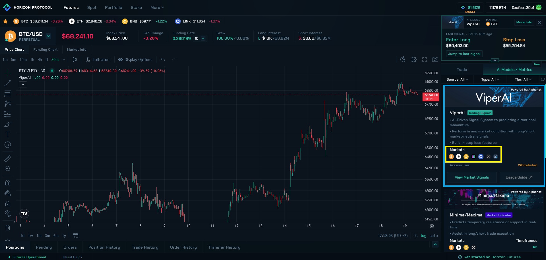Image resolution: width=546 pixels, height=260 pixels.
Task: Toggle auto scale on chart
Action: click(434, 236)
